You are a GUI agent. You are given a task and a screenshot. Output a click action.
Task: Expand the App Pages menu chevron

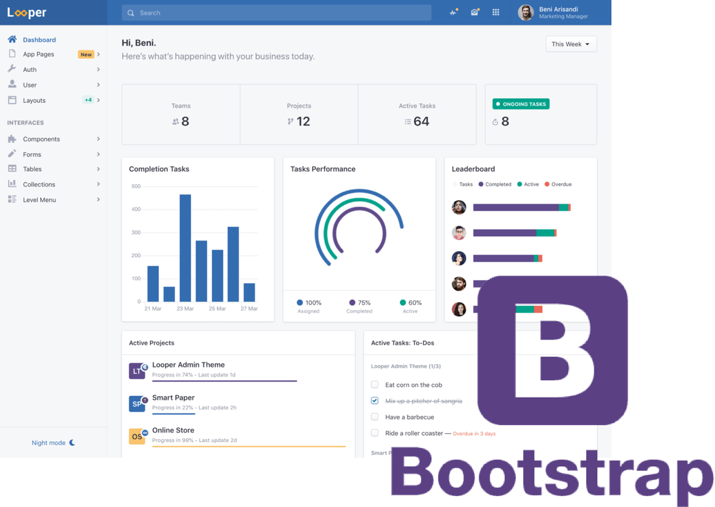[98, 54]
